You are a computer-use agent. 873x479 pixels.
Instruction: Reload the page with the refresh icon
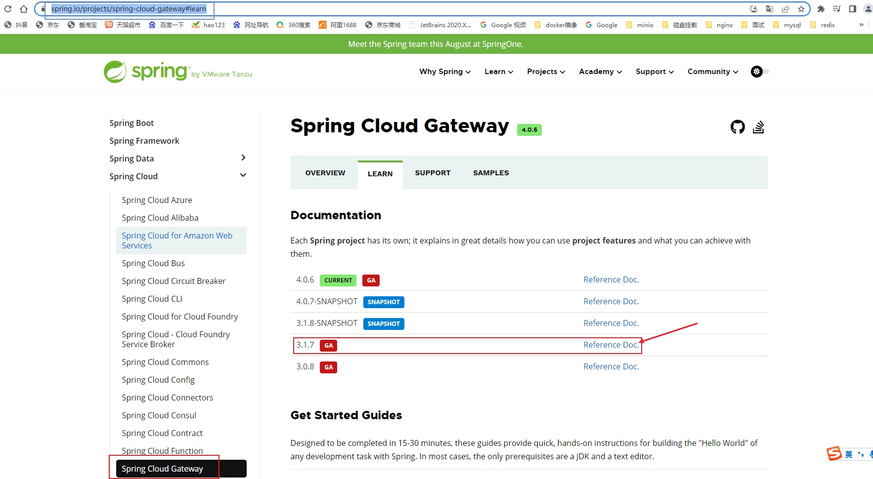point(8,9)
